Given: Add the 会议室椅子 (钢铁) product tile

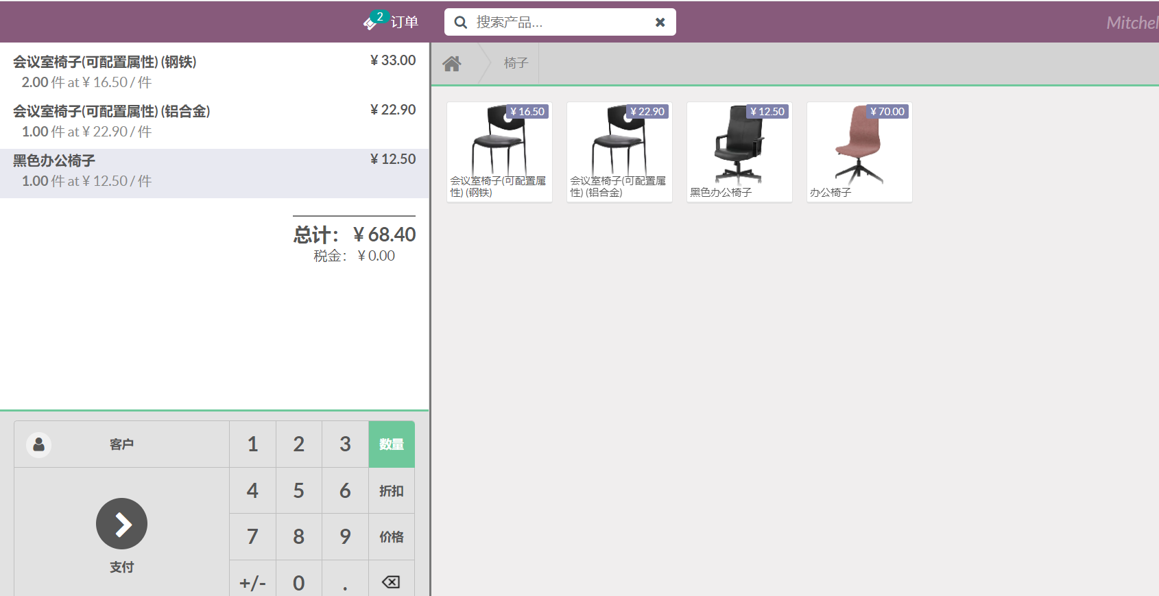Looking at the screenshot, I should 499,152.
